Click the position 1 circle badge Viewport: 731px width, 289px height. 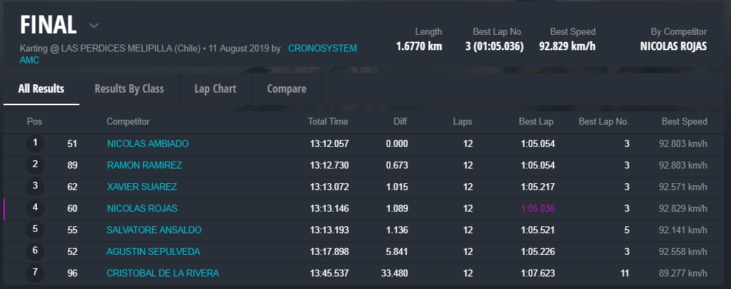(35, 143)
